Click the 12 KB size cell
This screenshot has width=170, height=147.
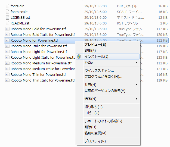coord(163,18)
